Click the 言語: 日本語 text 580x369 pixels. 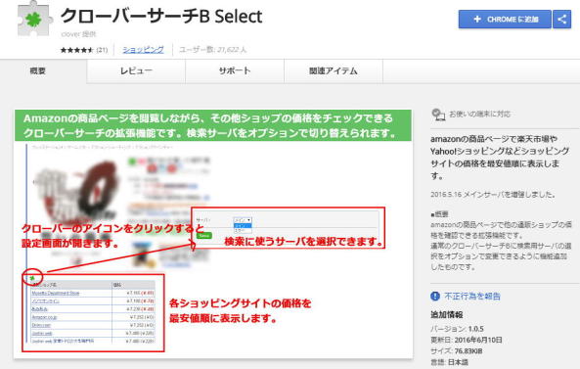[x=449, y=362]
